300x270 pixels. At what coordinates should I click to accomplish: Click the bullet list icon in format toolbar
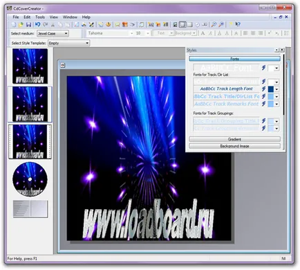[x=286, y=33]
